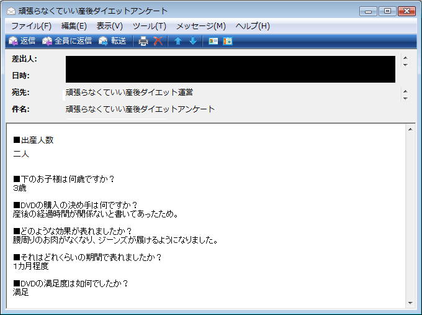This screenshot has width=422, height=315.
Task: Minimize the message window
Action: [x=368, y=11]
